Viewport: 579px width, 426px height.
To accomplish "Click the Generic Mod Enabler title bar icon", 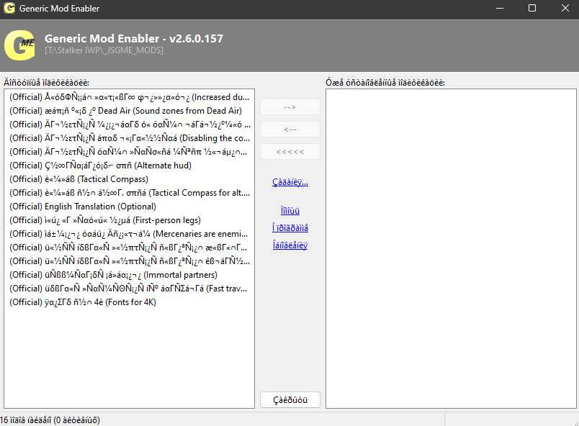I will click(x=9, y=8).
